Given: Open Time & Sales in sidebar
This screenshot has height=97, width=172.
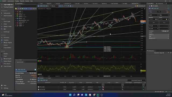Looking at the screenshot, I should coord(7,66).
